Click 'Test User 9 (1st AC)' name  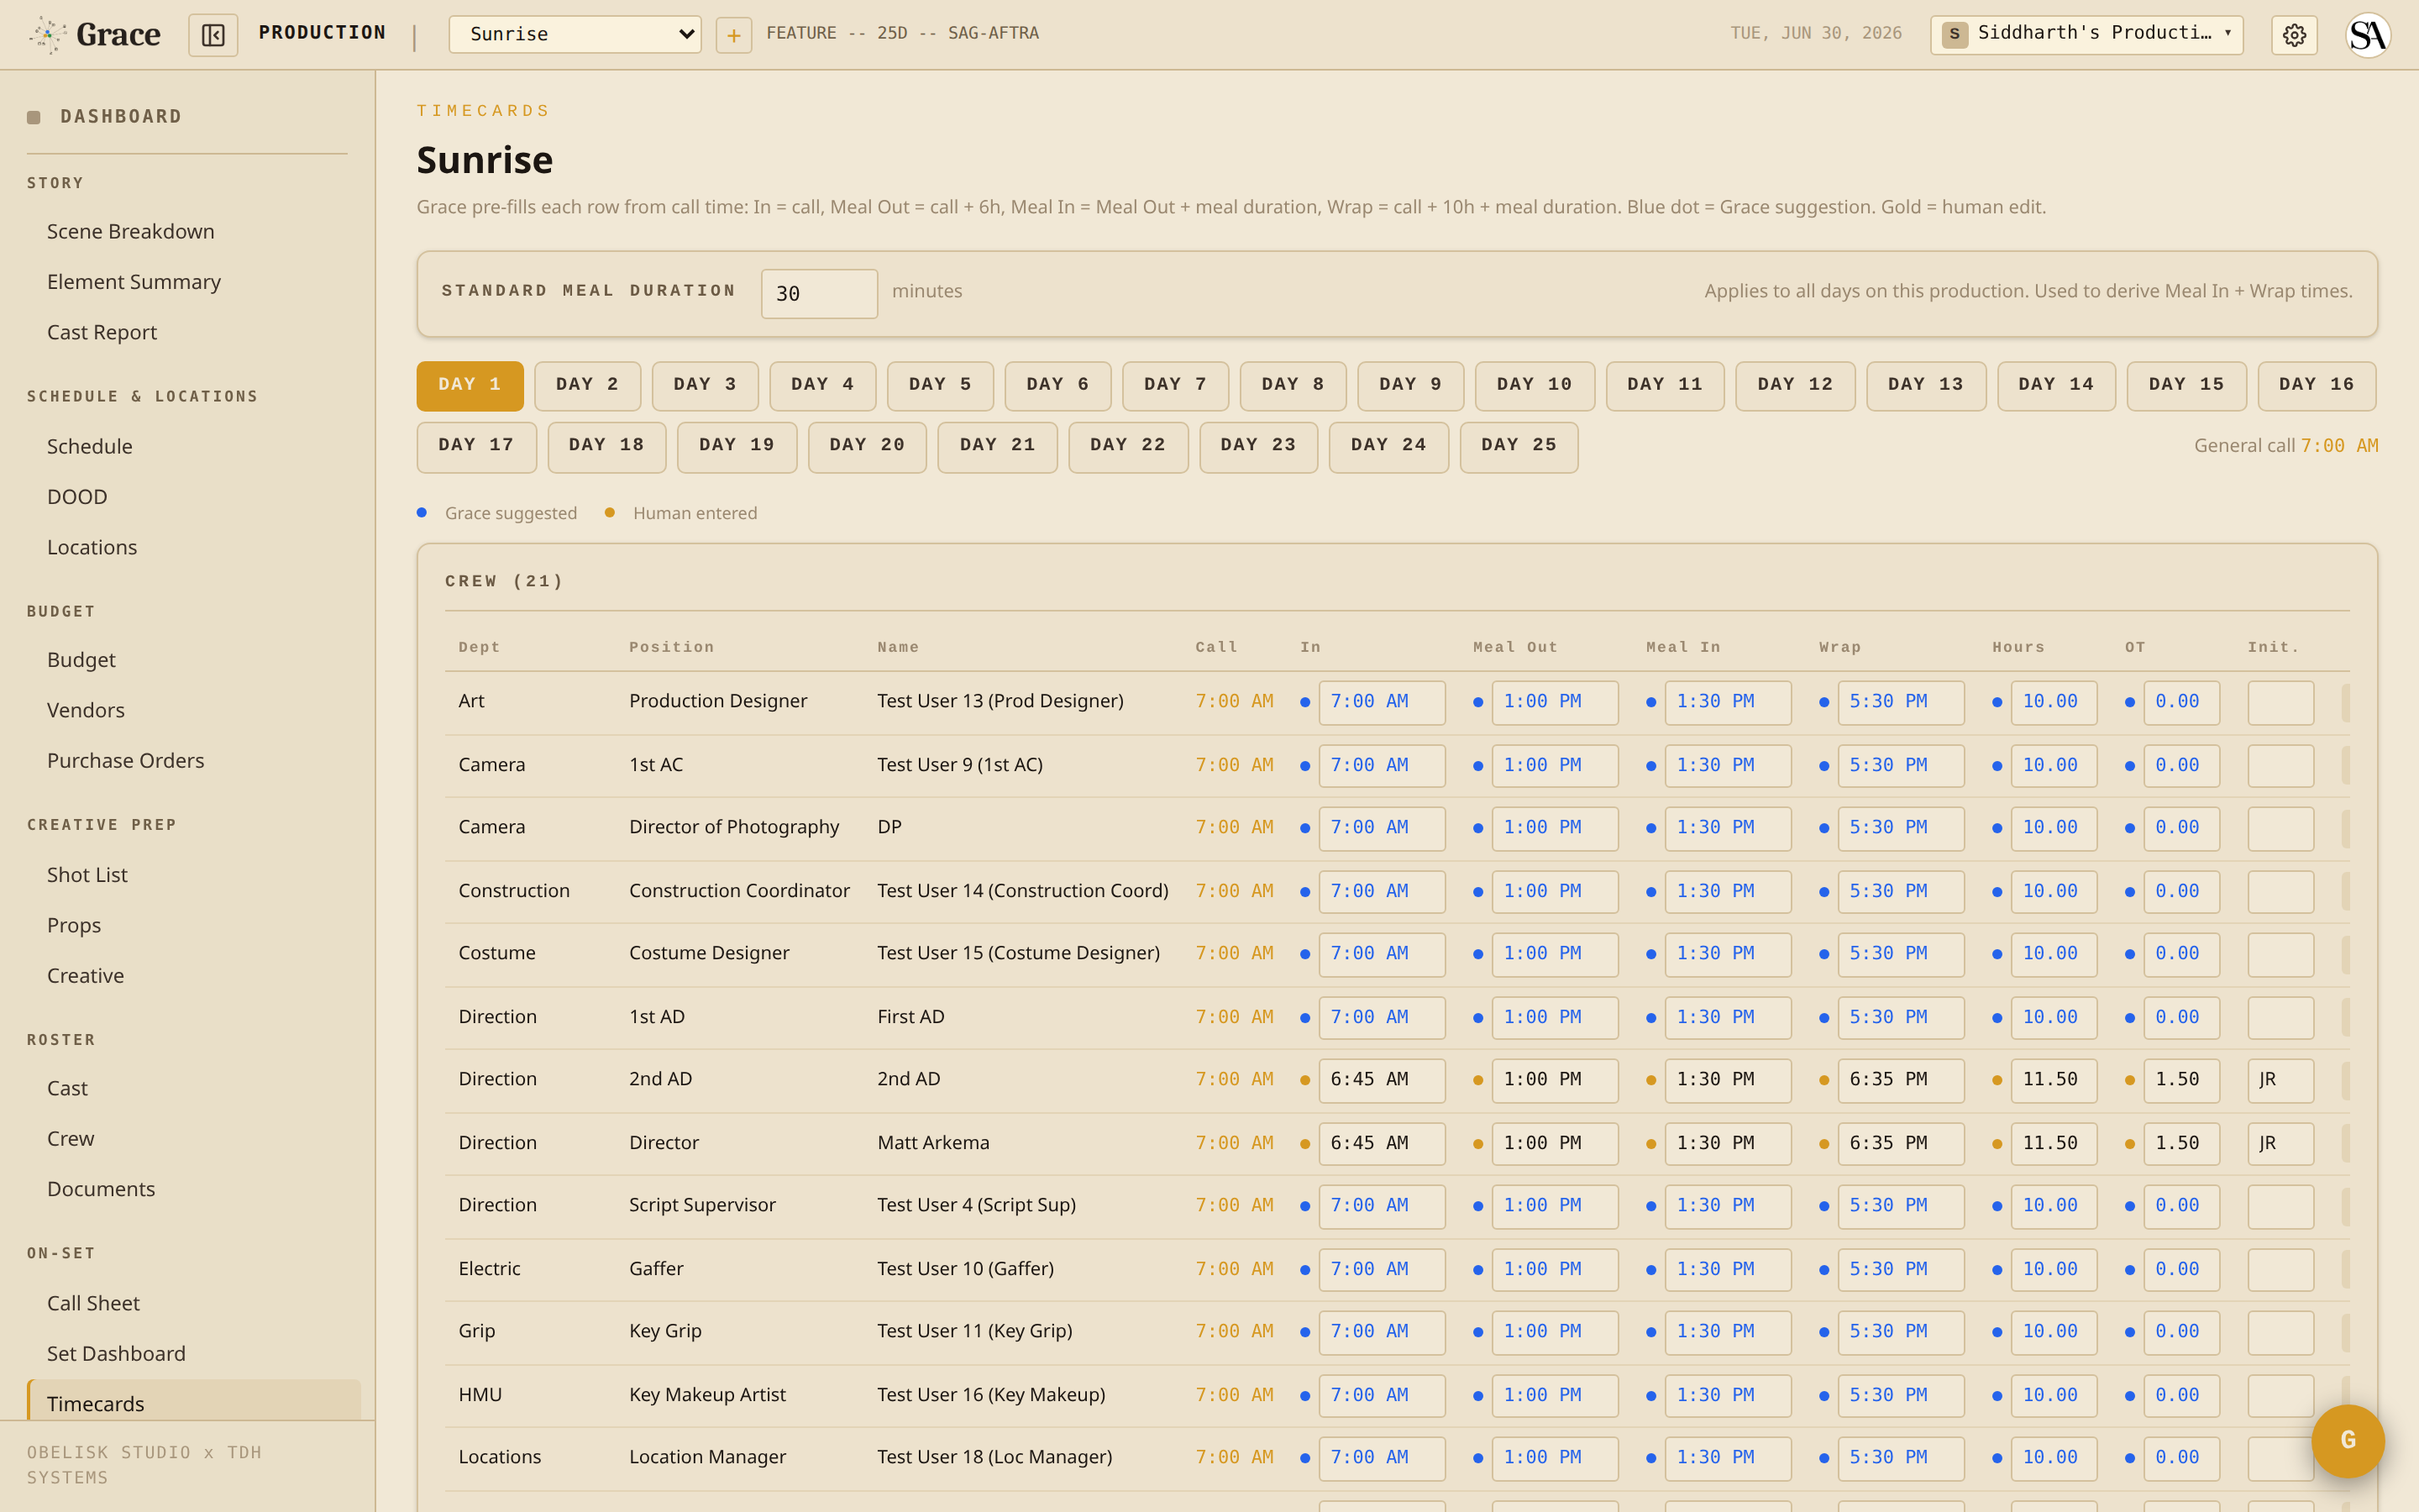pyautogui.click(x=959, y=765)
